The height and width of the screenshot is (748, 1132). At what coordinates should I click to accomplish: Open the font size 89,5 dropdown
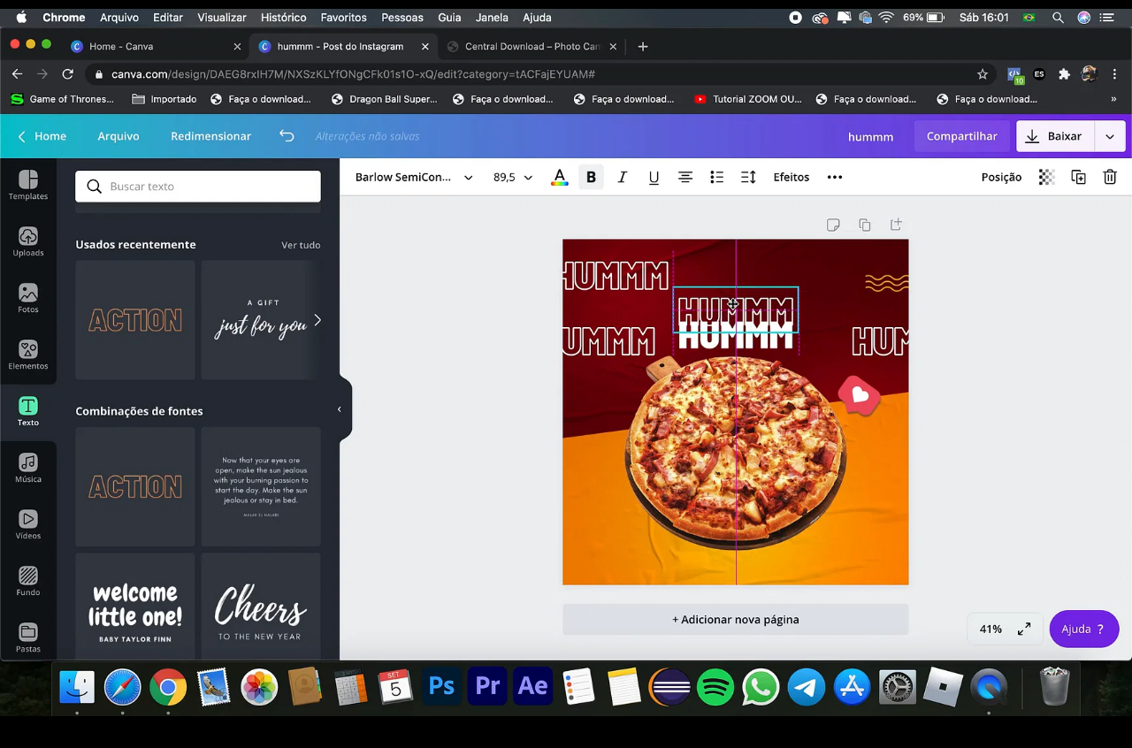tap(513, 177)
